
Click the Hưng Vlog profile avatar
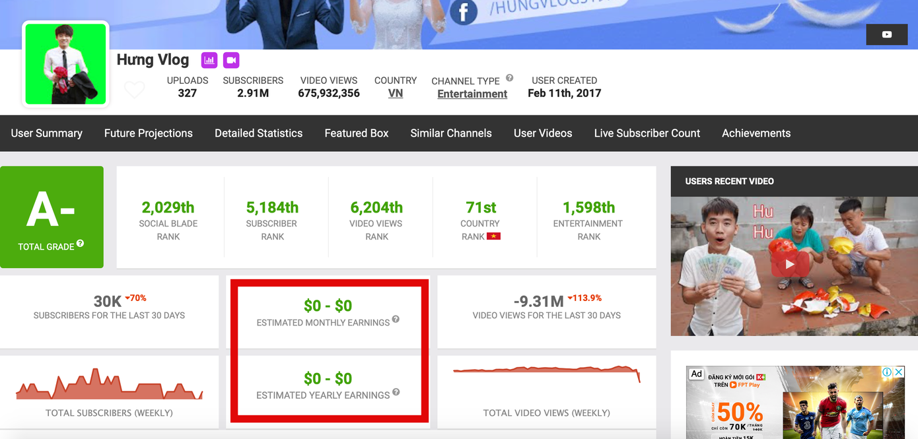pos(65,63)
